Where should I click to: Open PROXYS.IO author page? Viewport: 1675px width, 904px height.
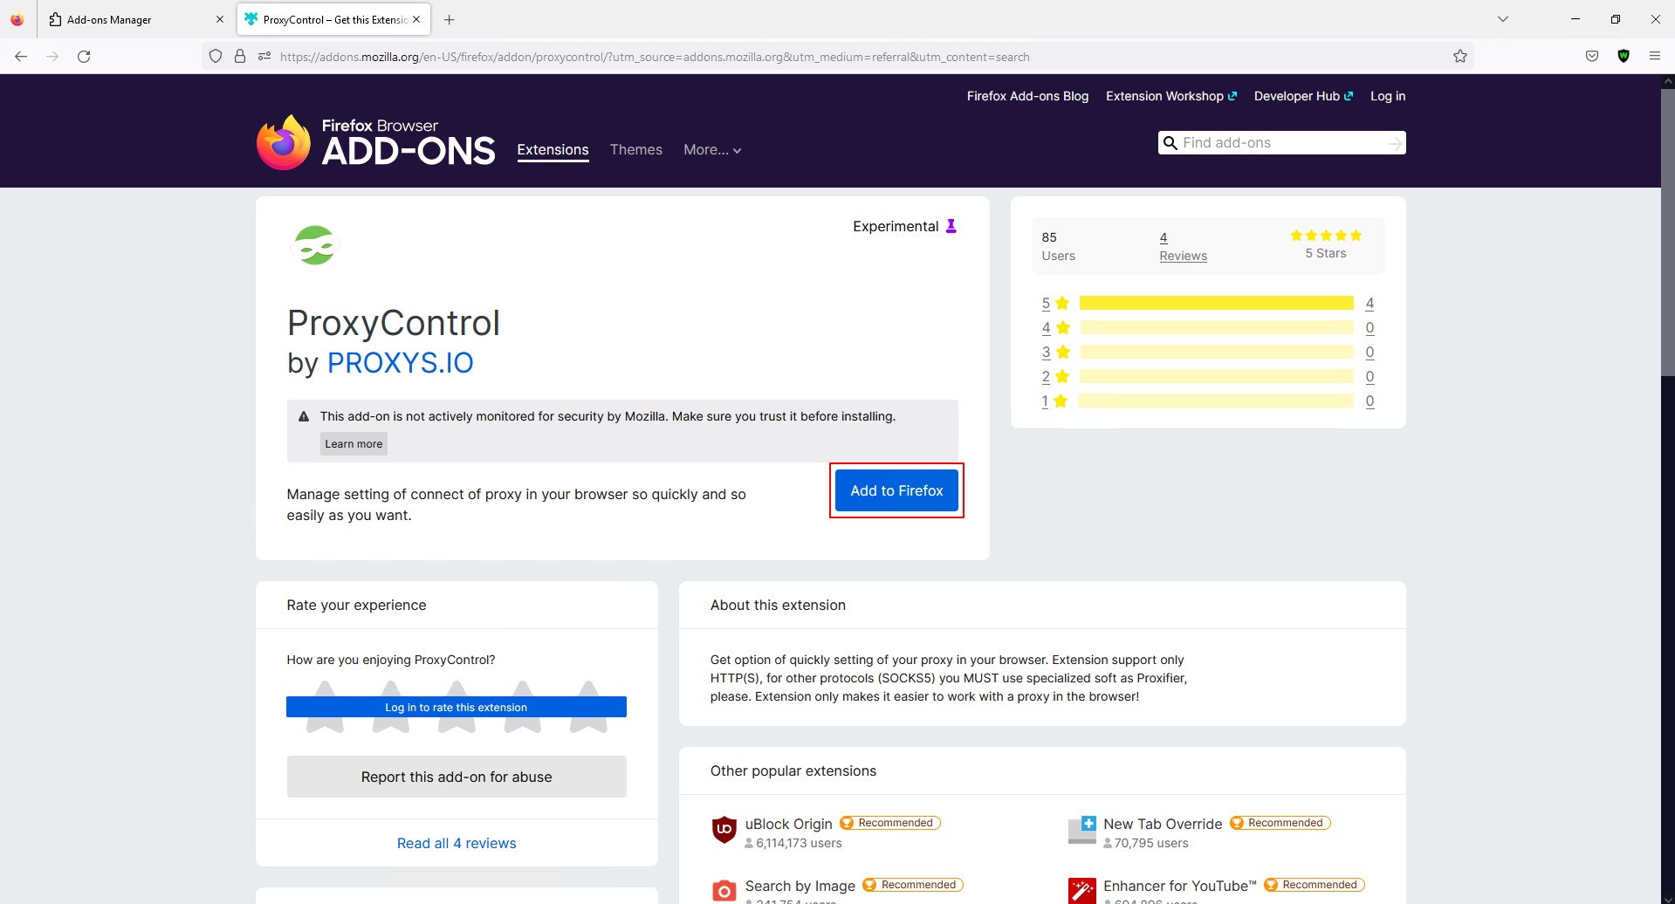pos(400,362)
